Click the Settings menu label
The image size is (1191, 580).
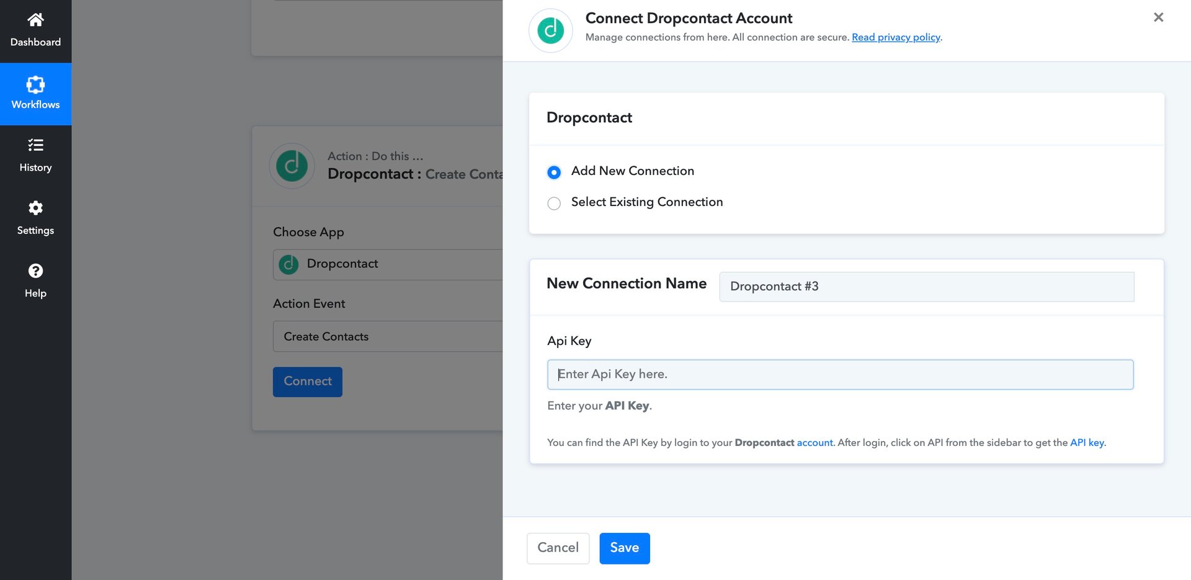(x=35, y=230)
